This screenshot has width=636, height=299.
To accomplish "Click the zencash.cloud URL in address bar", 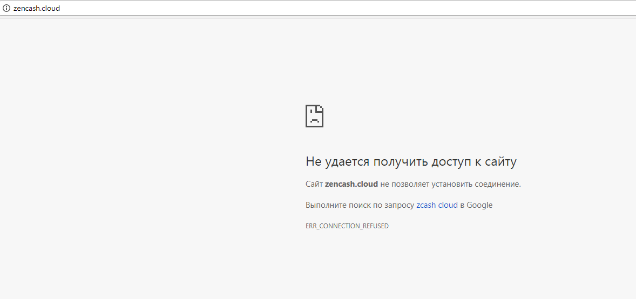I will (x=37, y=9).
